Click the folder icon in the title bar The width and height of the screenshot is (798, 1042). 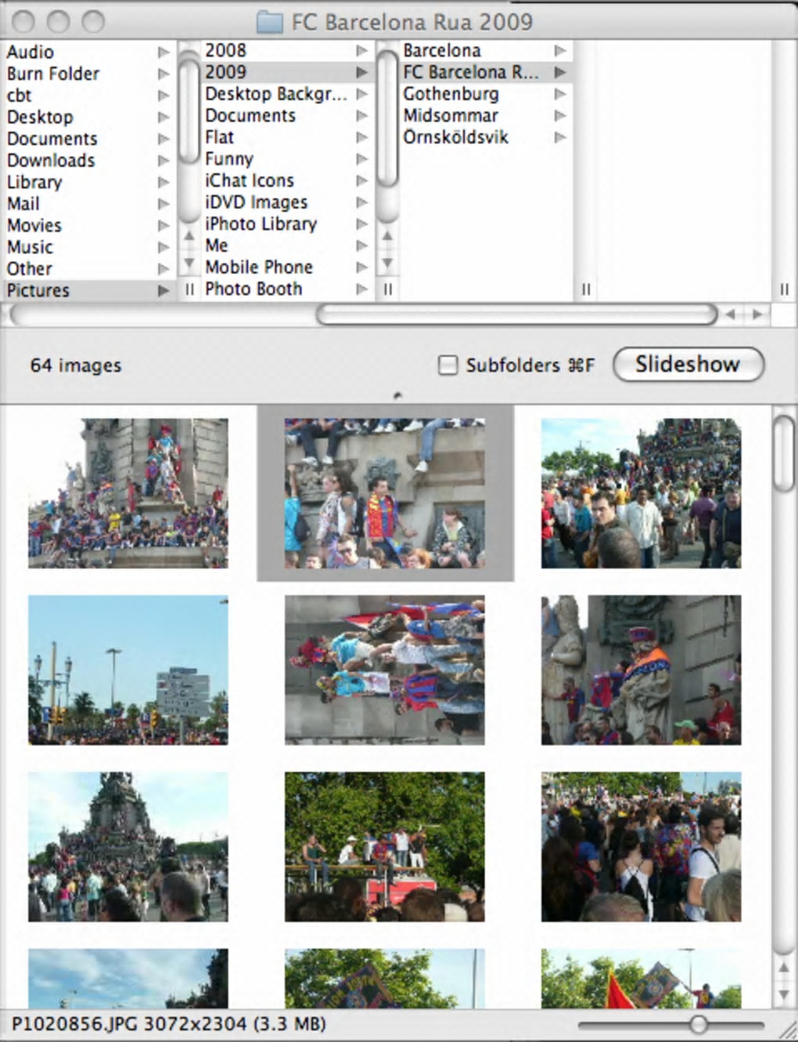click(270, 21)
